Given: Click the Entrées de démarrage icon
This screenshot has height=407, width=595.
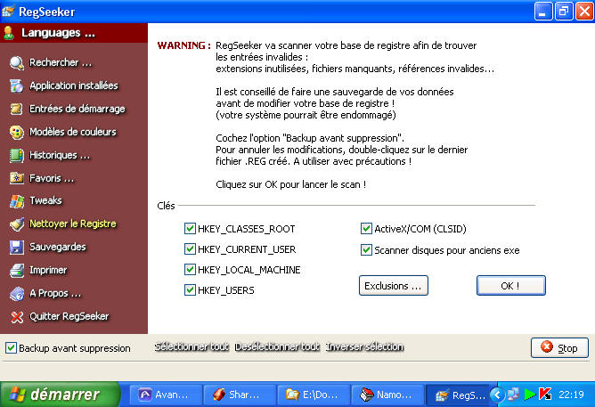Looking at the screenshot, I should pos(17,110).
